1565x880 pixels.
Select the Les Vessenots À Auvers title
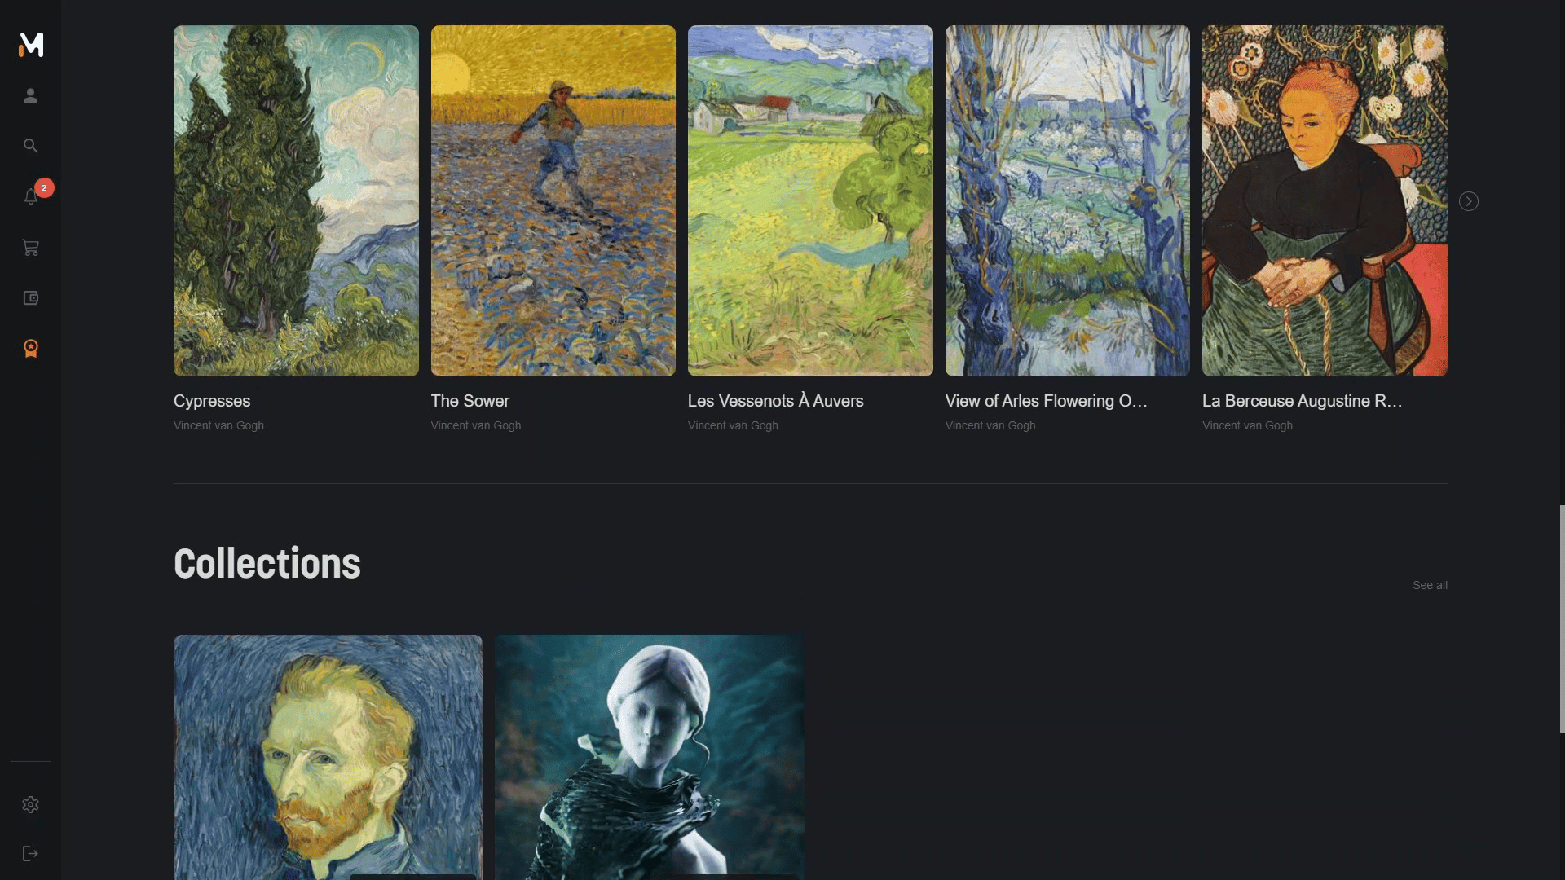[x=775, y=401]
